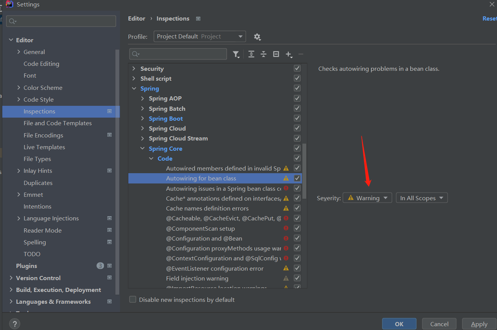497x330 pixels.
Task: Open the Font settings page
Action: point(30,76)
